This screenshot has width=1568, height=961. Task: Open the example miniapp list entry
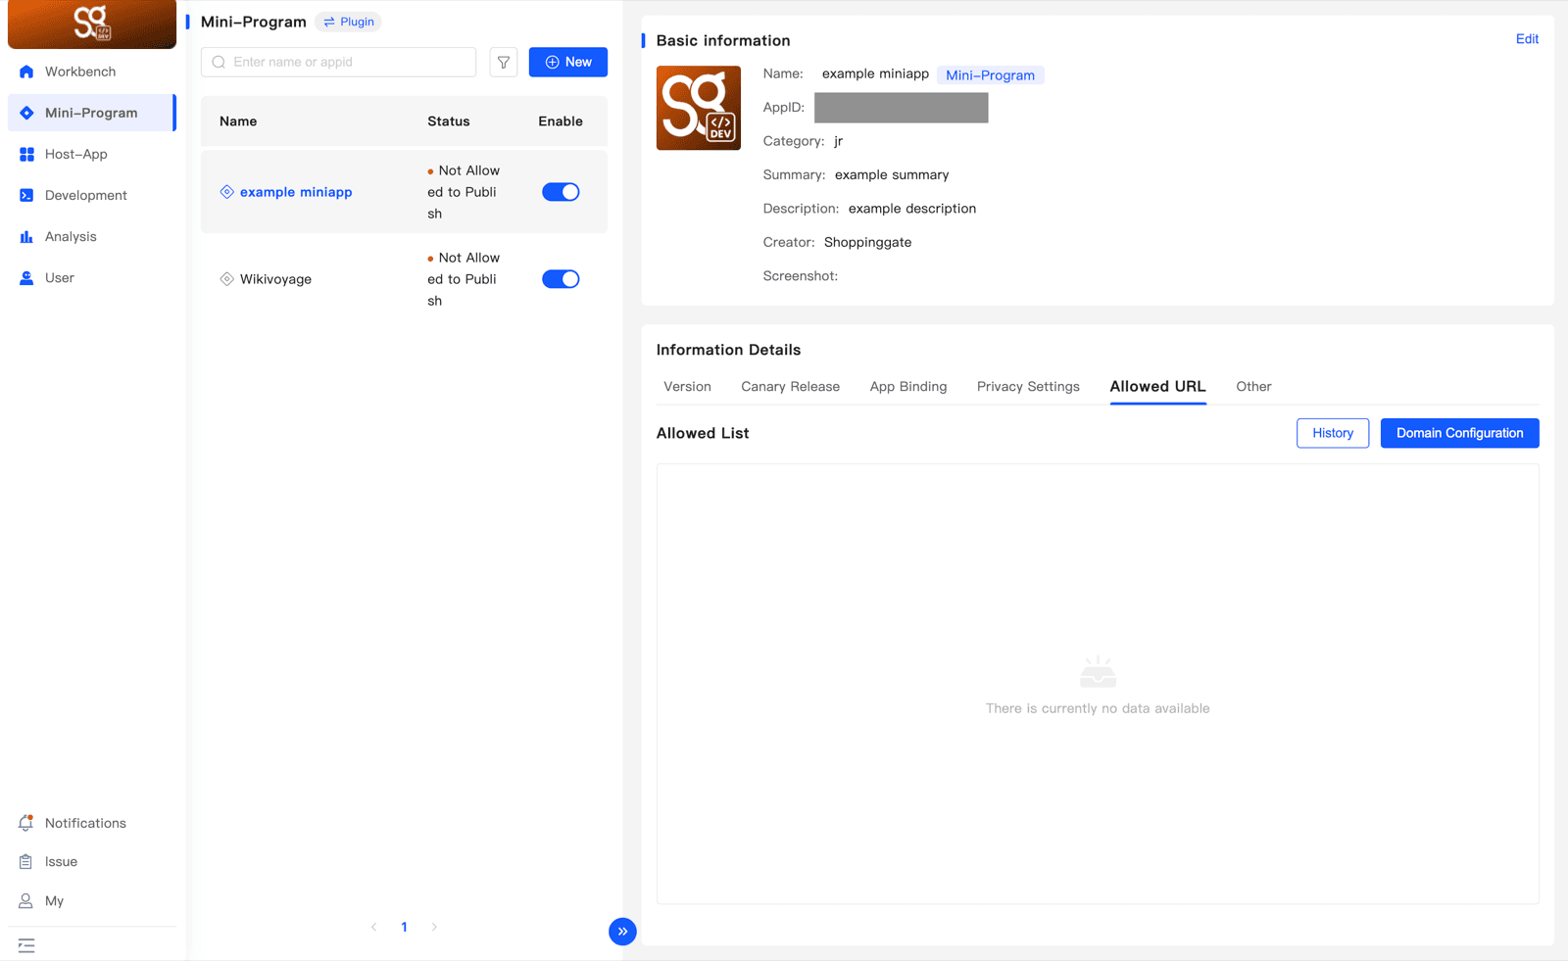tap(296, 192)
